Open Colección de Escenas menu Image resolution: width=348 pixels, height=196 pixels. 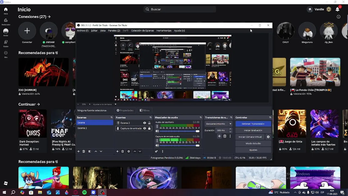[142, 30]
